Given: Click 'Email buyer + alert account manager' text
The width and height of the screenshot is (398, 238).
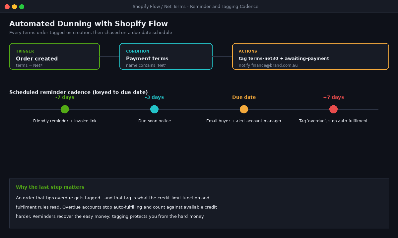Looking at the screenshot, I should (244, 121).
